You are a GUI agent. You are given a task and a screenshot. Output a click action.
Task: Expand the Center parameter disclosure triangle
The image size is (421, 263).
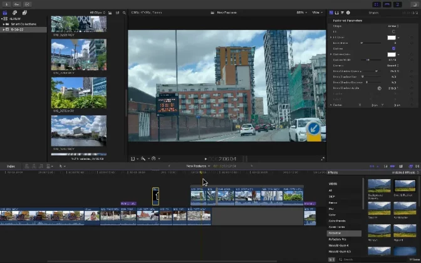[331, 105]
